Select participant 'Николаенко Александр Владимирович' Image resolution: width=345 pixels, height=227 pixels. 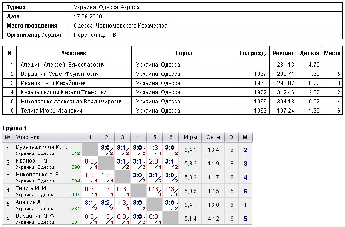tap(71, 102)
